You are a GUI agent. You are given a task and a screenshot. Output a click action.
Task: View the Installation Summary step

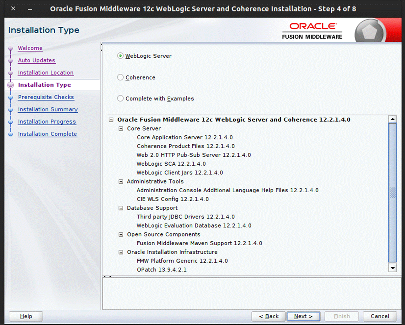[48, 109]
